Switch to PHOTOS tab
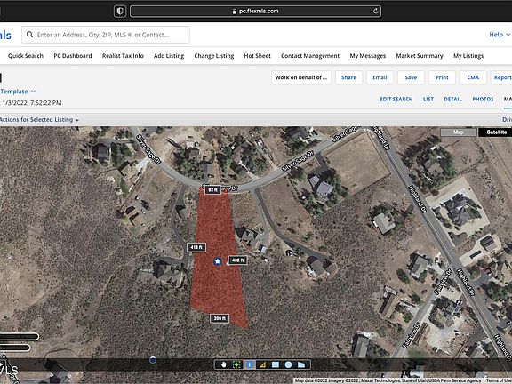Image resolution: width=512 pixels, height=384 pixels. 483,99
